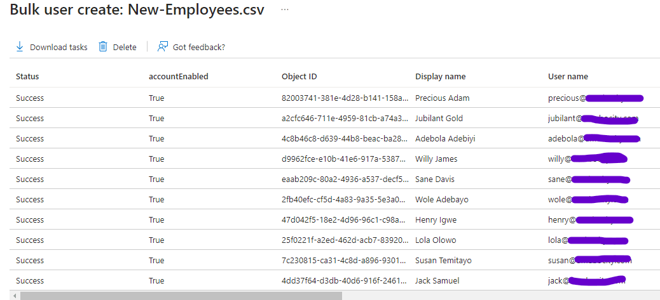Select the Jubilant Gold display name
The image size is (660, 300).
439,119
